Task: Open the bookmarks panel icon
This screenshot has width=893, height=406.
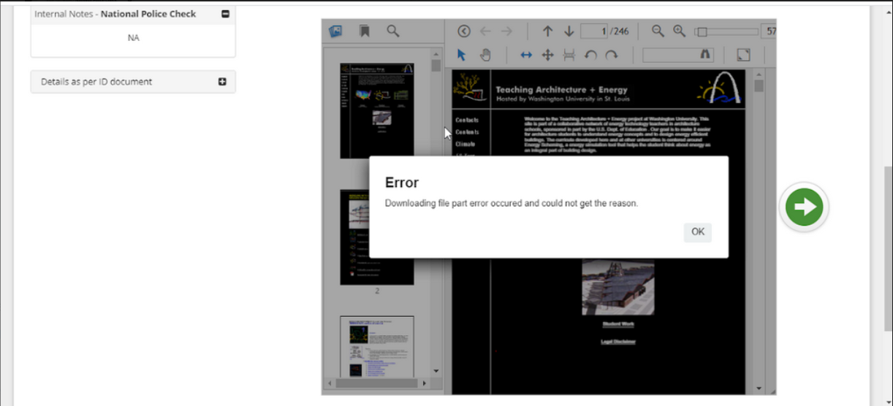Action: point(364,31)
